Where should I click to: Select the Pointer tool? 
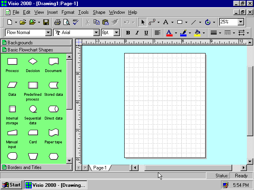click(142, 22)
